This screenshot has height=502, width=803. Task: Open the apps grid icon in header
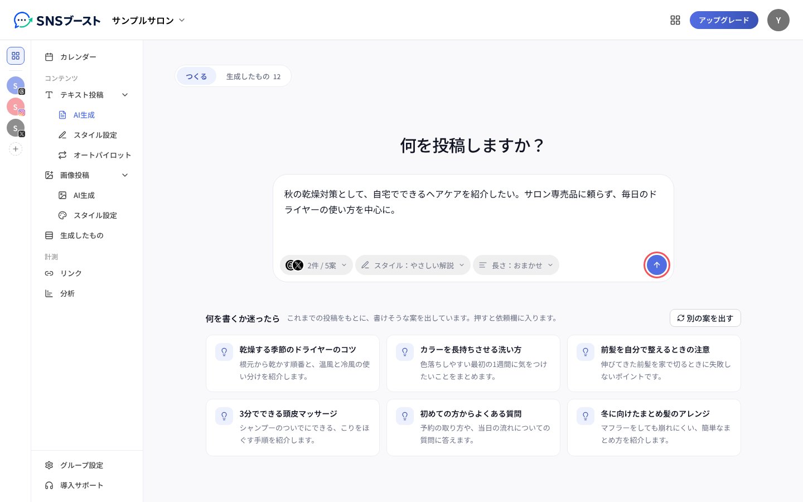click(675, 20)
